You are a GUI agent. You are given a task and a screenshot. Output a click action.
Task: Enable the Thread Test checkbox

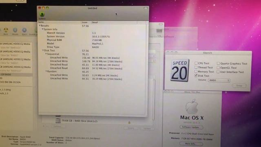coord(196,67)
